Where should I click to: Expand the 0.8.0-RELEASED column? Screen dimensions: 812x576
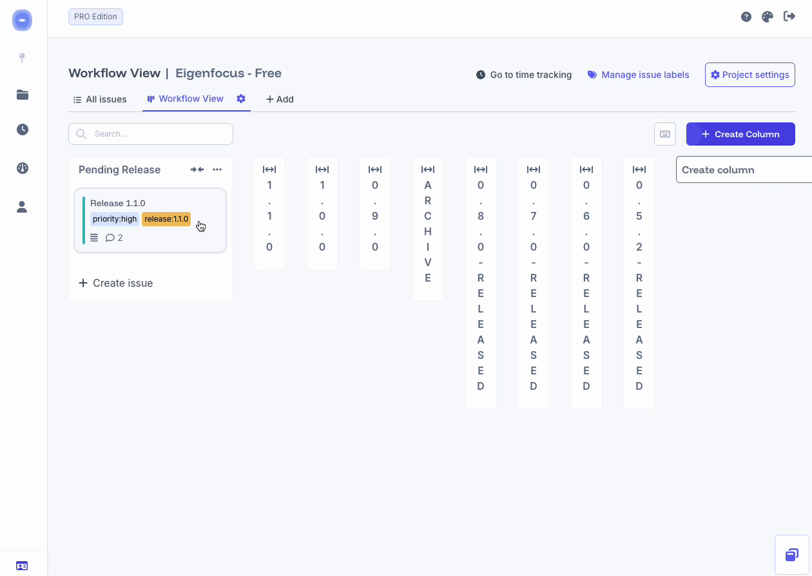pyautogui.click(x=481, y=169)
